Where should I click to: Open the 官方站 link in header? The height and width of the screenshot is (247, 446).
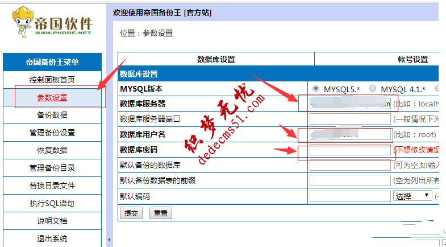point(198,13)
